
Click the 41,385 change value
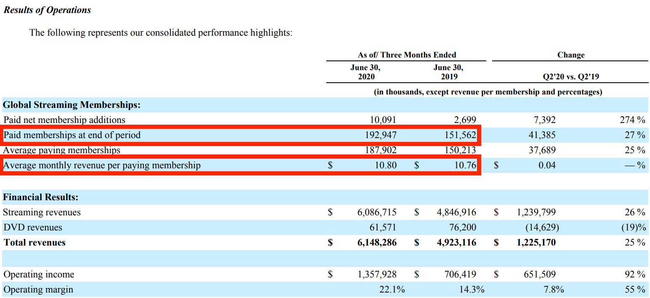(x=542, y=135)
